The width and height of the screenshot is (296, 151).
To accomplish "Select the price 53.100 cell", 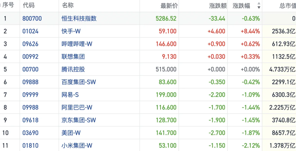I will pos(168,145).
